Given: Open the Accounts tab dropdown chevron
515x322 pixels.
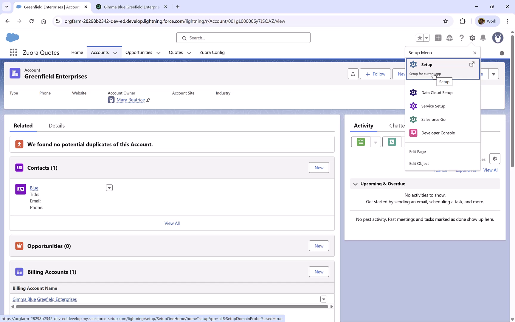Looking at the screenshot, I should [115, 52].
